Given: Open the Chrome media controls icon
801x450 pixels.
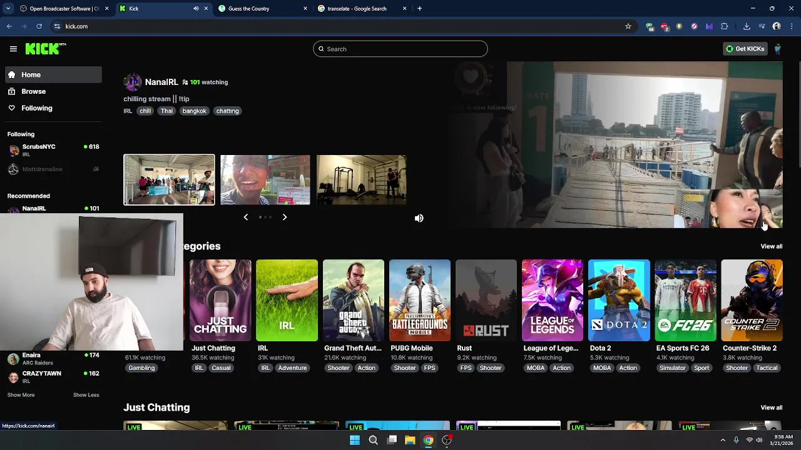Looking at the screenshot, I should coord(762,26).
